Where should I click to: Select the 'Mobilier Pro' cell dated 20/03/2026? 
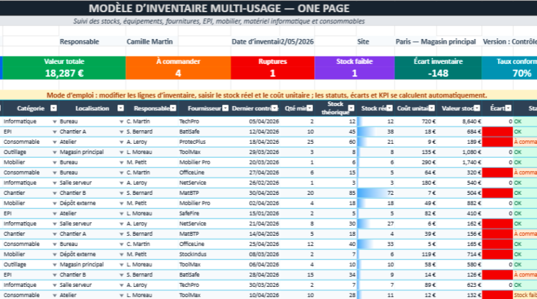[205, 162]
